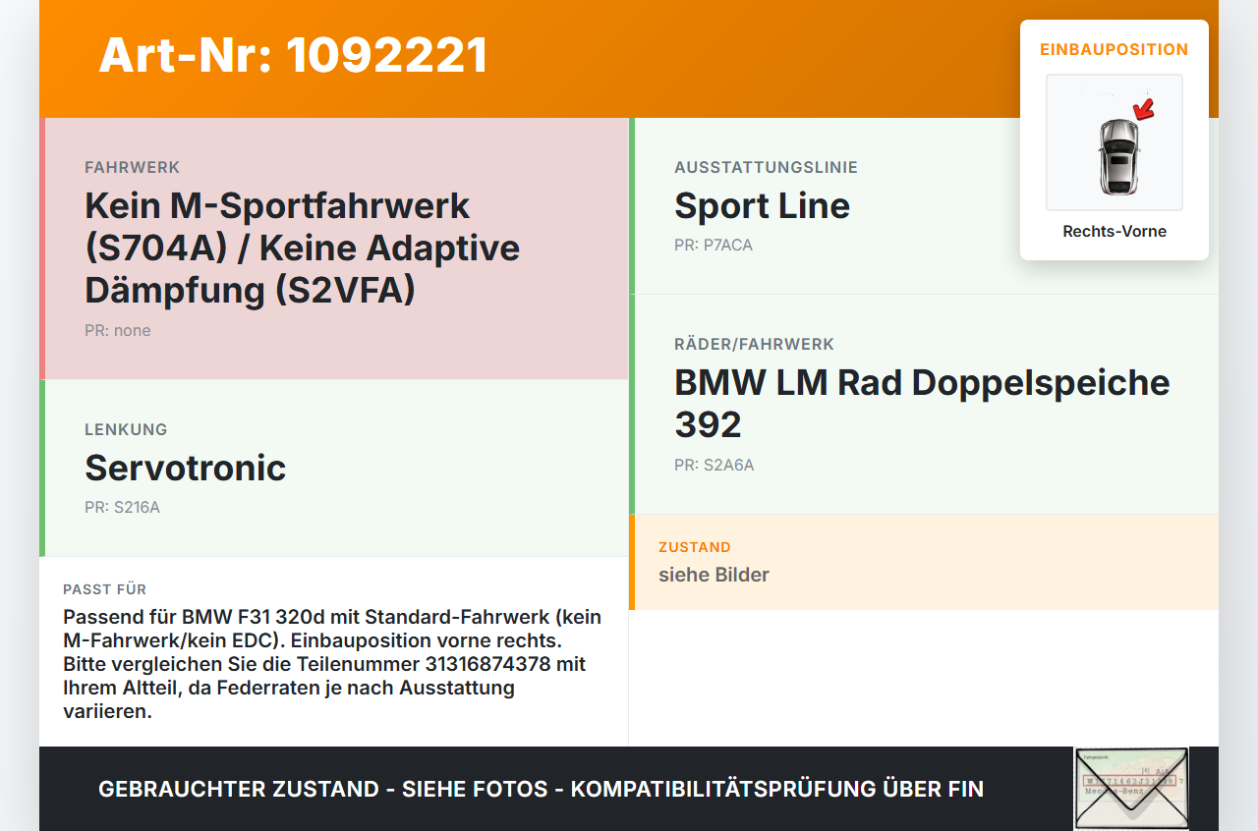Click the GEBRAUCHTER ZUSTAND footer banner text
Screen dimensions: 1258x831
pos(541,789)
